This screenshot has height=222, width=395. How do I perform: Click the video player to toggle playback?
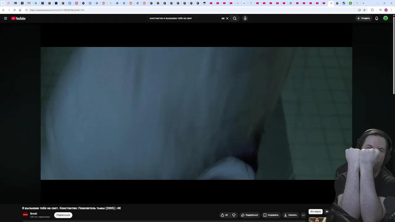[x=196, y=113]
